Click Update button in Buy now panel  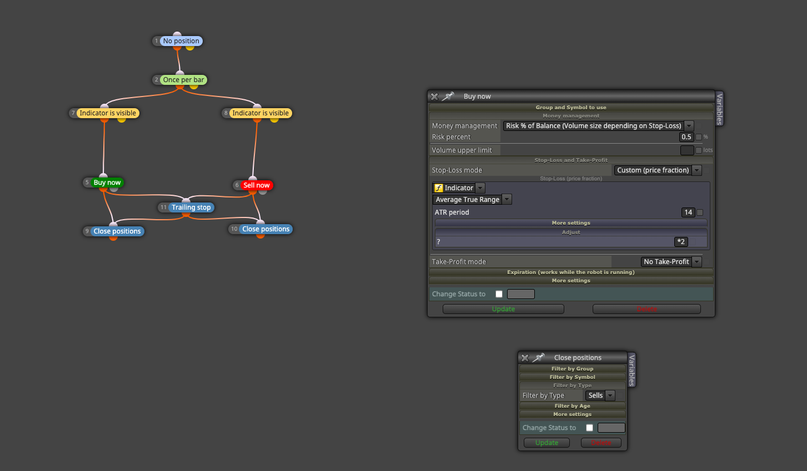pos(503,309)
